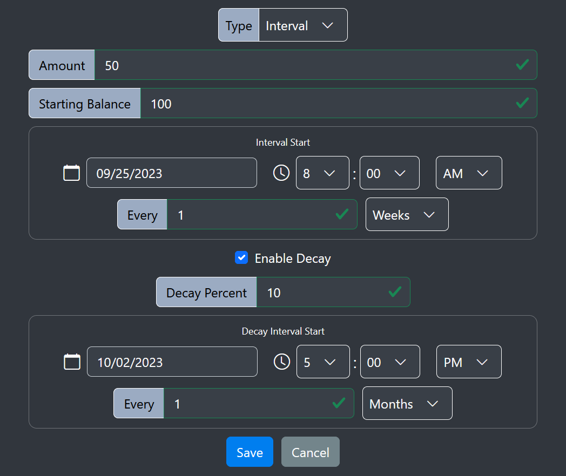Screen dimensions: 566x476
Task: Click the Every field beside Months
Action: [x=259, y=404]
